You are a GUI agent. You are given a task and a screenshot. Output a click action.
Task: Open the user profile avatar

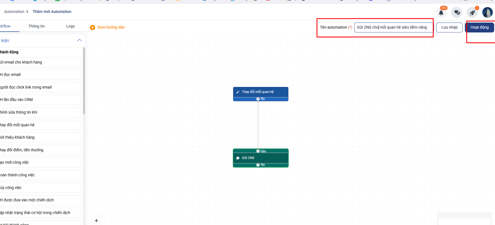[487, 12]
